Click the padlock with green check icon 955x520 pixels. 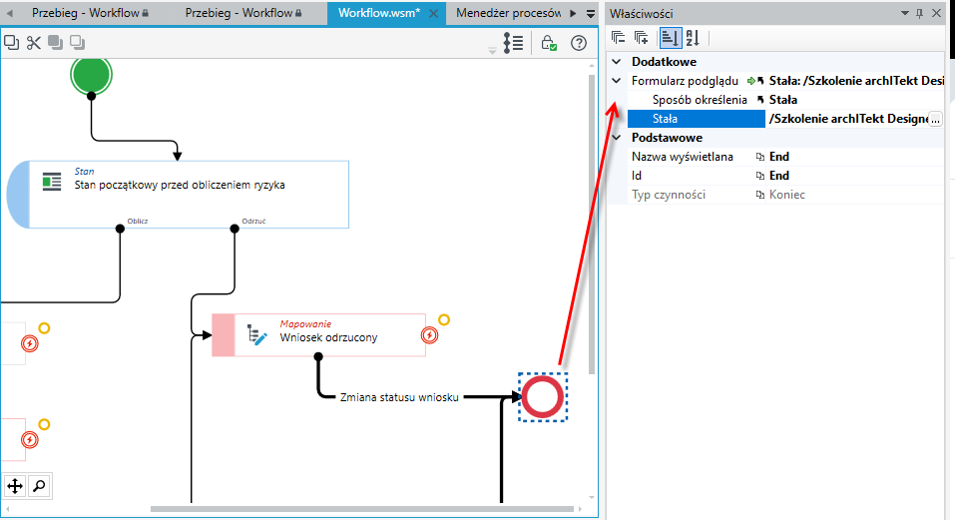[548, 43]
